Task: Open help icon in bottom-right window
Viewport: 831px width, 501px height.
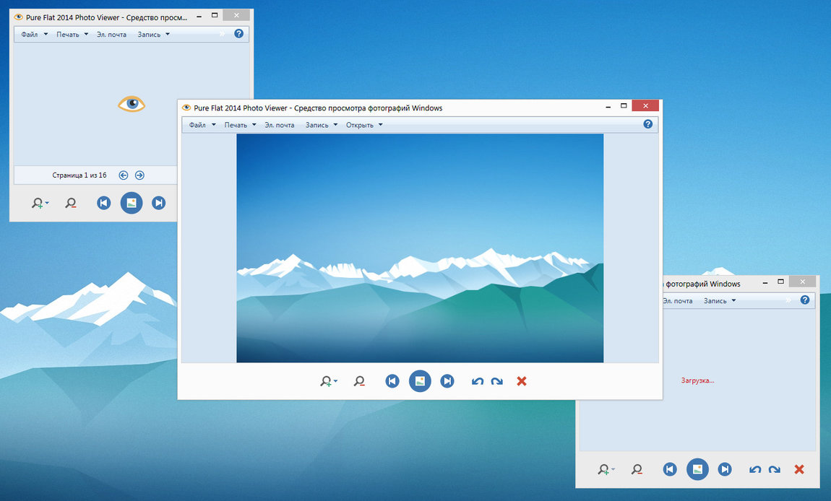Action: click(804, 300)
